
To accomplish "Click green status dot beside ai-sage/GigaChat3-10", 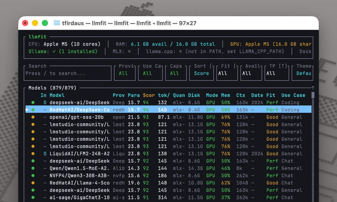I will [33, 197].
